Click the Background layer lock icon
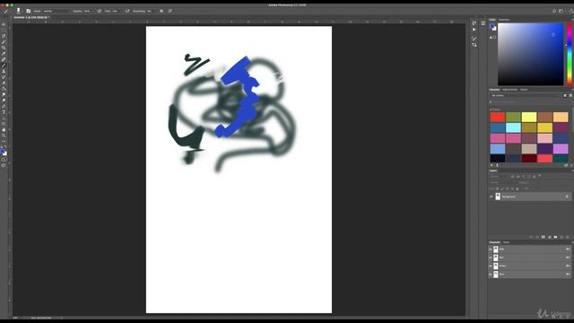The height and width of the screenshot is (323, 574). tap(567, 196)
